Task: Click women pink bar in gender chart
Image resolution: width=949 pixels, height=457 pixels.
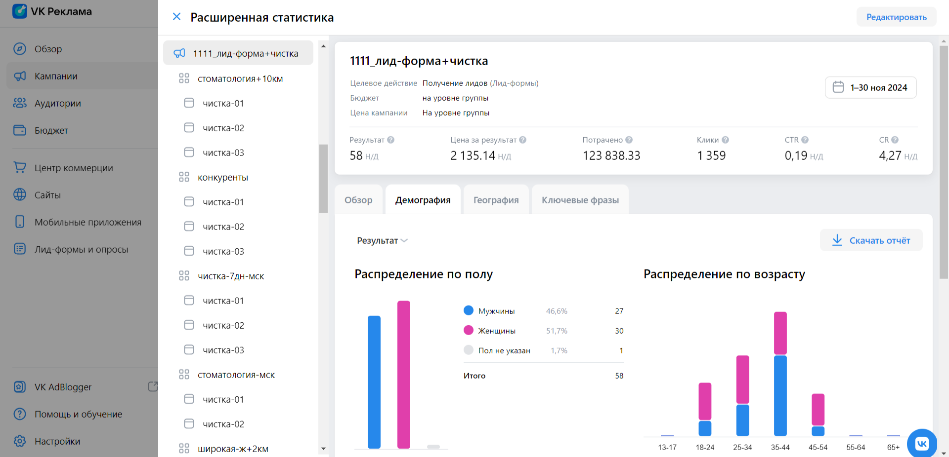Action: point(404,375)
